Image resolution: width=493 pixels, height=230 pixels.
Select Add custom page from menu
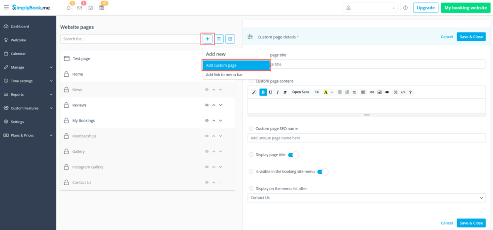236,65
